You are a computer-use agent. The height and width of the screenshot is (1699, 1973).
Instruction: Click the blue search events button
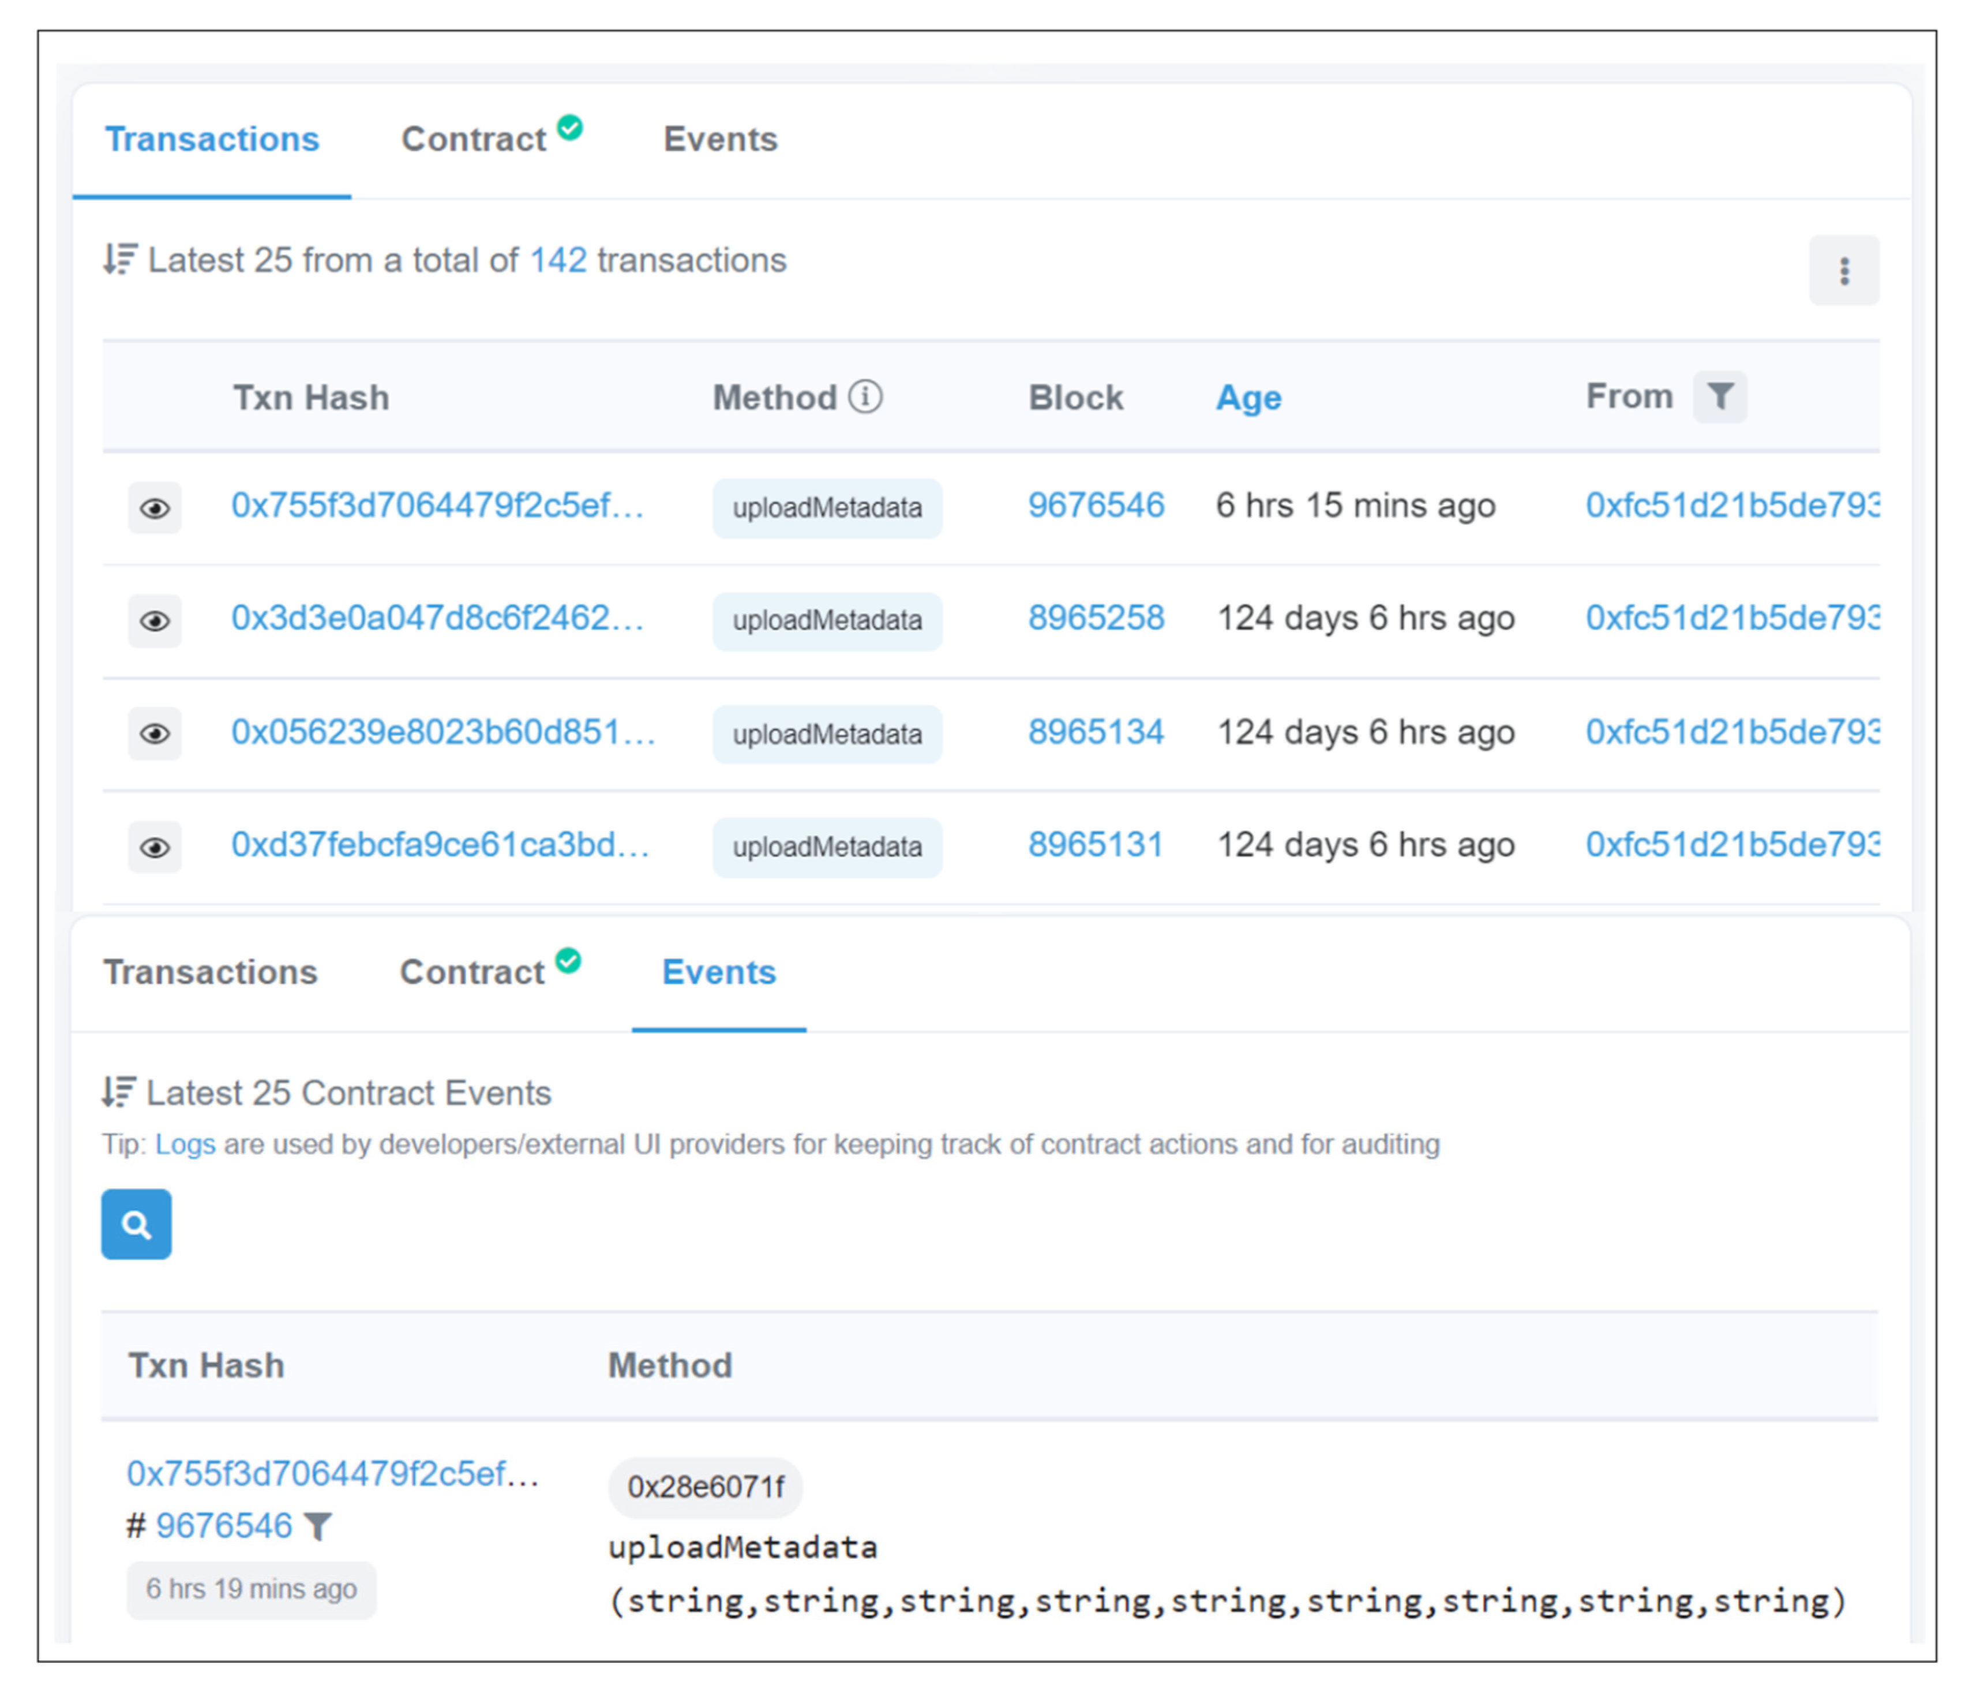click(136, 1224)
